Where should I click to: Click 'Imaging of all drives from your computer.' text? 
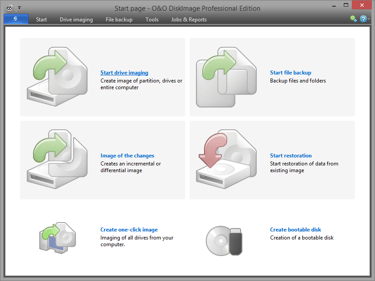pos(137,241)
